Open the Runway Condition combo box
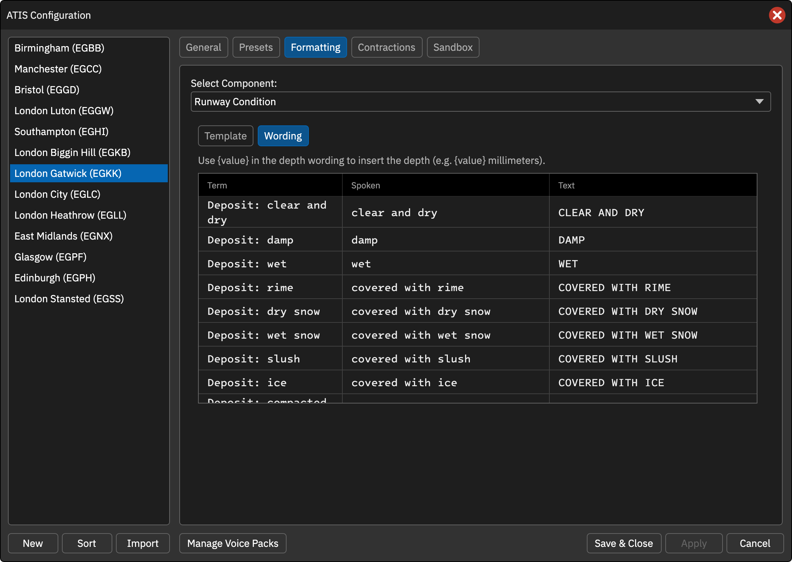792x562 pixels. coord(481,102)
